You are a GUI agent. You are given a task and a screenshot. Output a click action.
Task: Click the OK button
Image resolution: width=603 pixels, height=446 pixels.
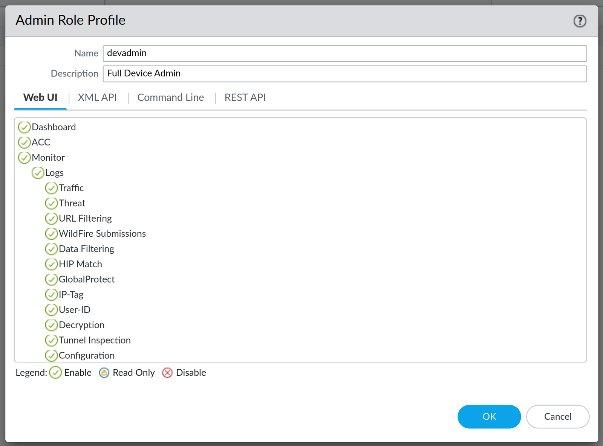[489, 417]
